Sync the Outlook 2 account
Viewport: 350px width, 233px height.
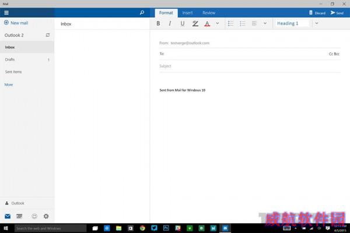[48, 35]
